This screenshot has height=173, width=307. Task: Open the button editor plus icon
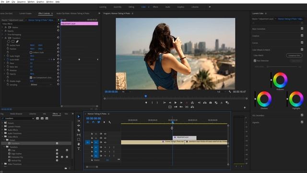coord(245,108)
